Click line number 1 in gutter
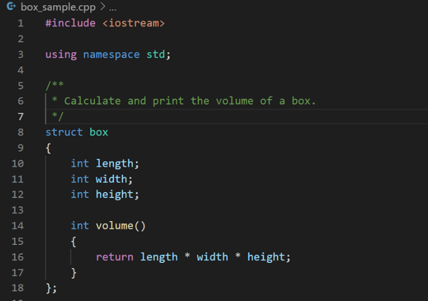Screen dimensions: 428x301 tap(21, 24)
